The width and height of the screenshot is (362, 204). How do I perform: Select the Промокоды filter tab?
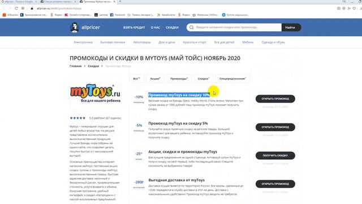(x=179, y=79)
